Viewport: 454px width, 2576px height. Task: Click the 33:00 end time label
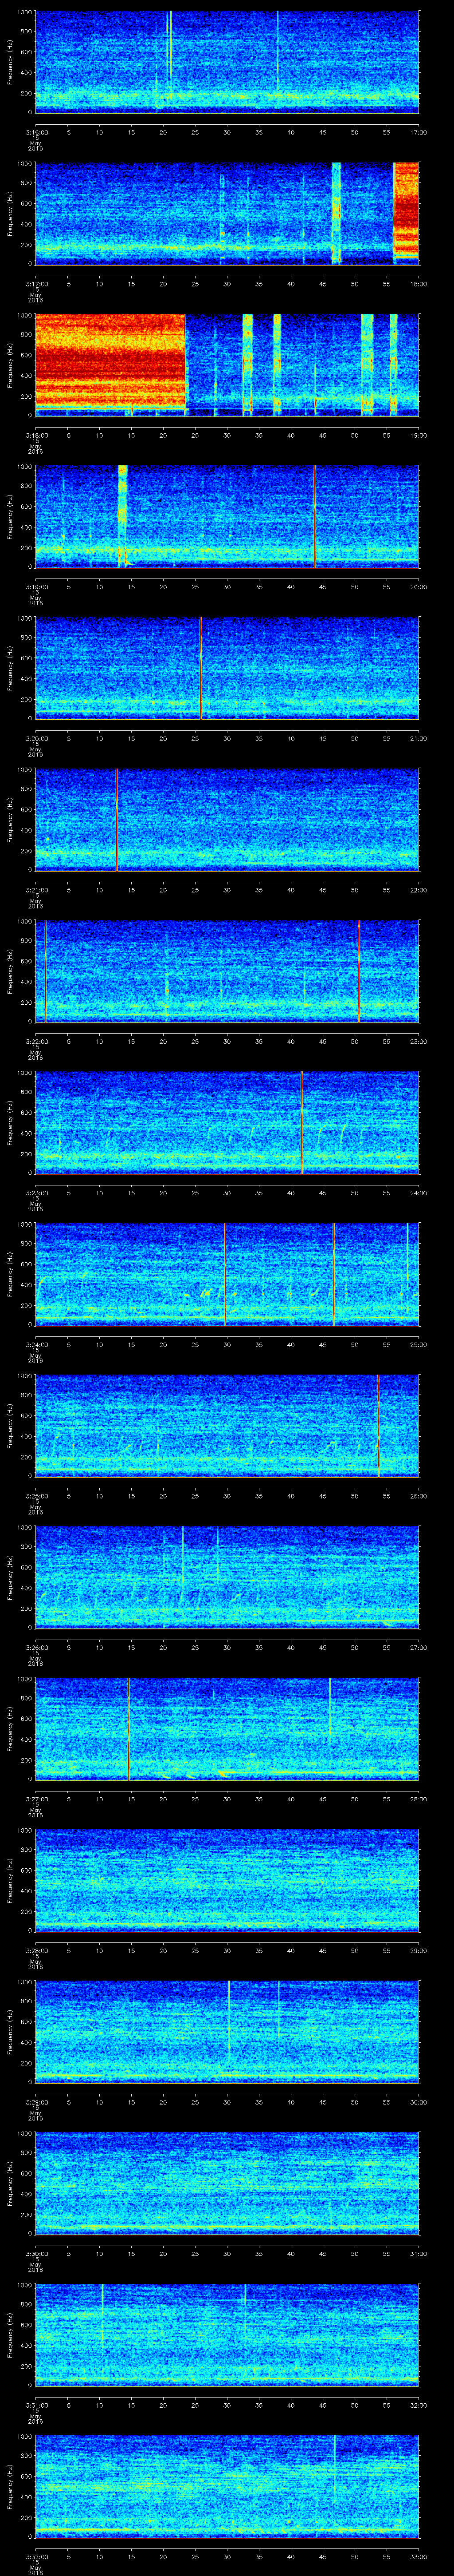(x=419, y=2556)
